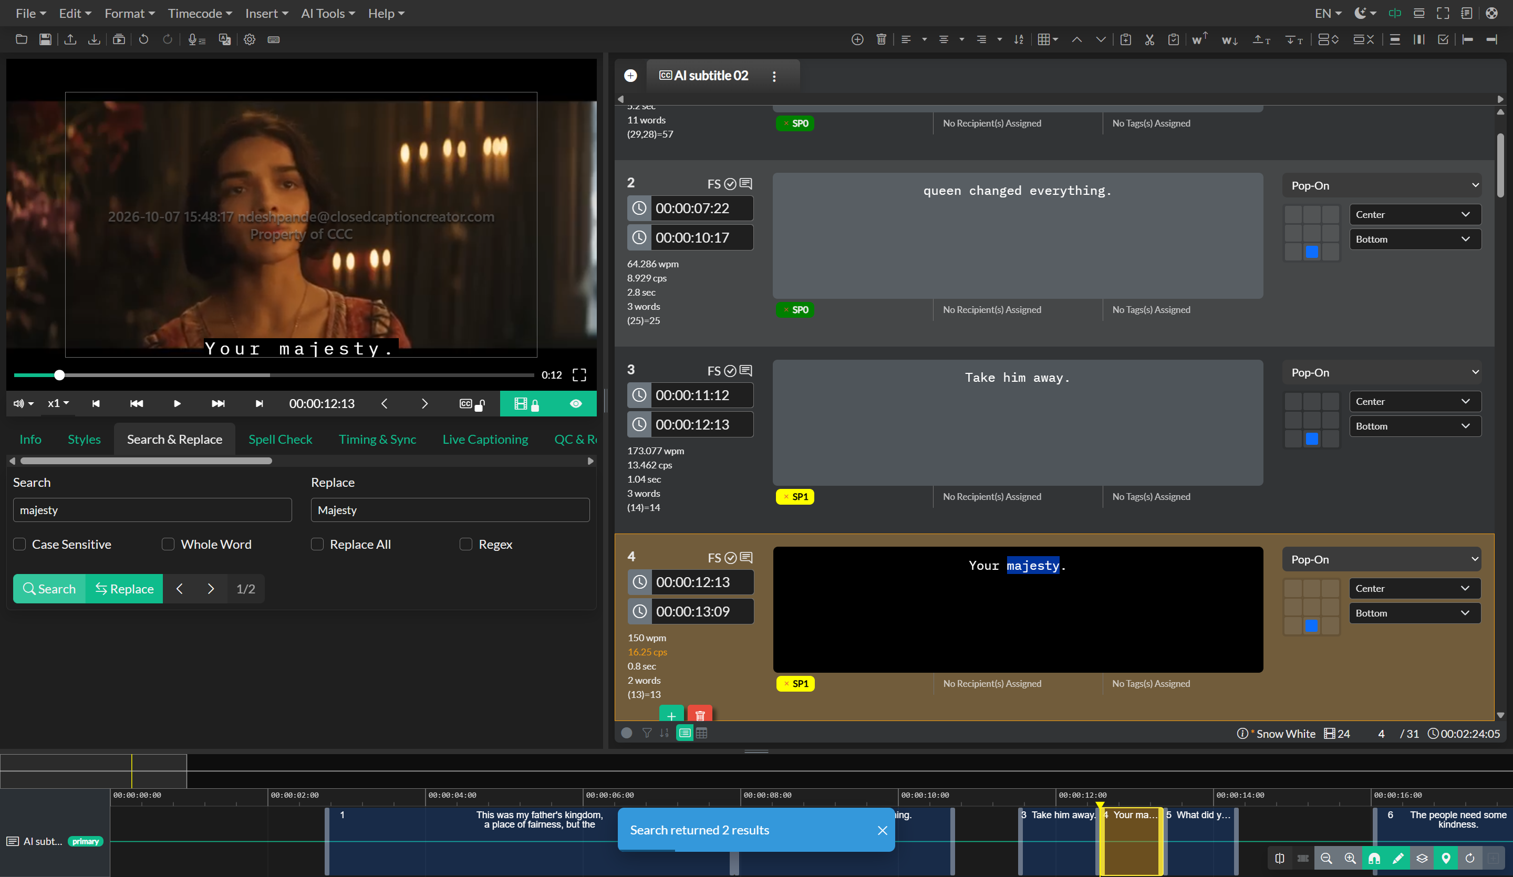1513x877 pixels.
Task: Open the EN language dropdown
Action: [x=1328, y=13]
